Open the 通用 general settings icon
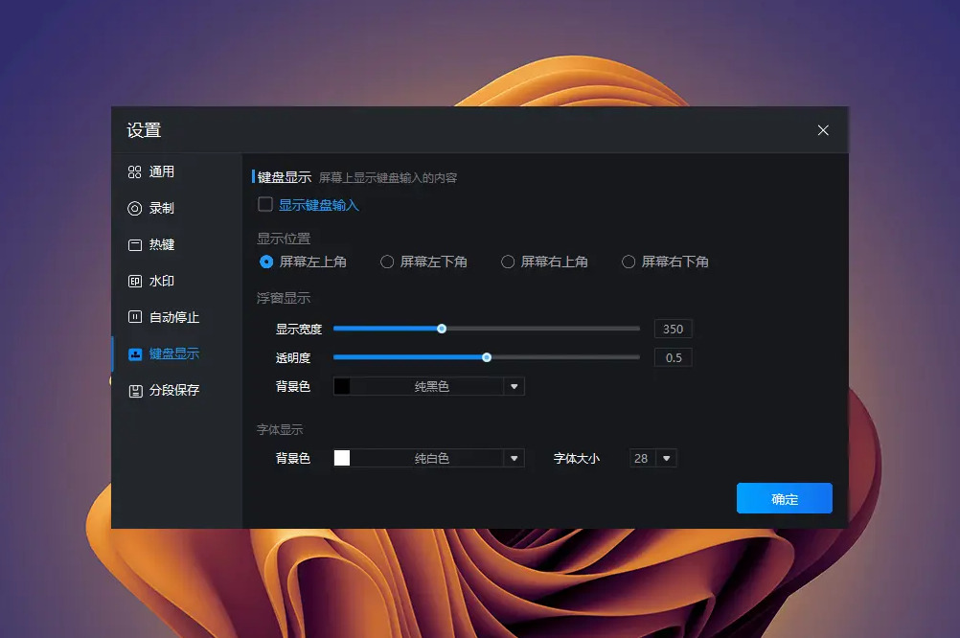 pyautogui.click(x=135, y=172)
